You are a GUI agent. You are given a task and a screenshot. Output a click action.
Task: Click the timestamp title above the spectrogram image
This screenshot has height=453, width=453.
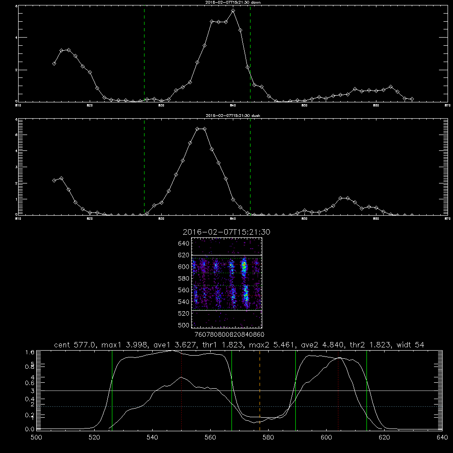point(226,232)
